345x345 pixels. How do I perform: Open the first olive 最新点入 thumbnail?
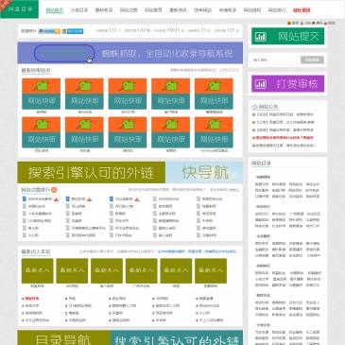(38, 270)
